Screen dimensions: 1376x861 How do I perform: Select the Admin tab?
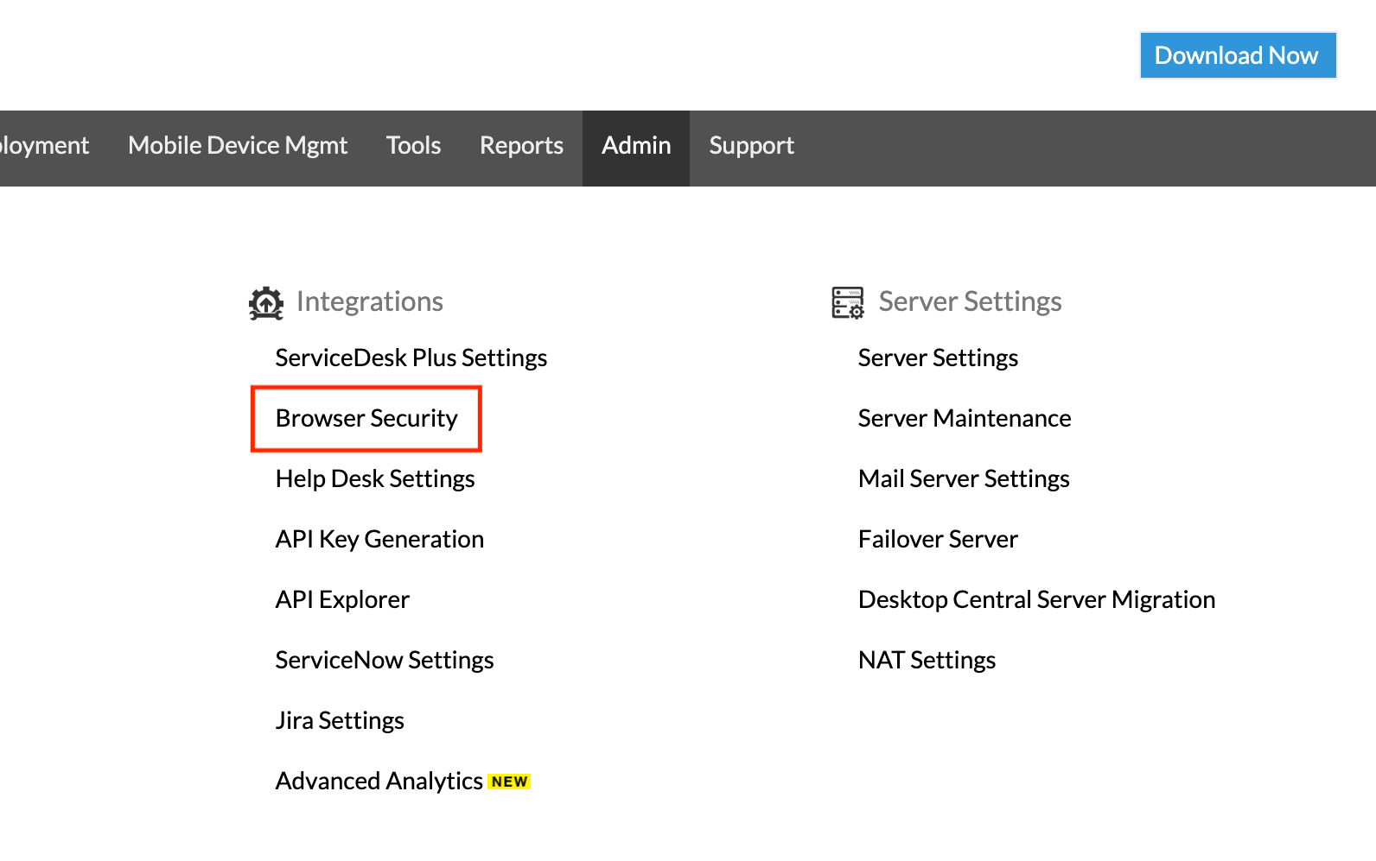point(636,146)
